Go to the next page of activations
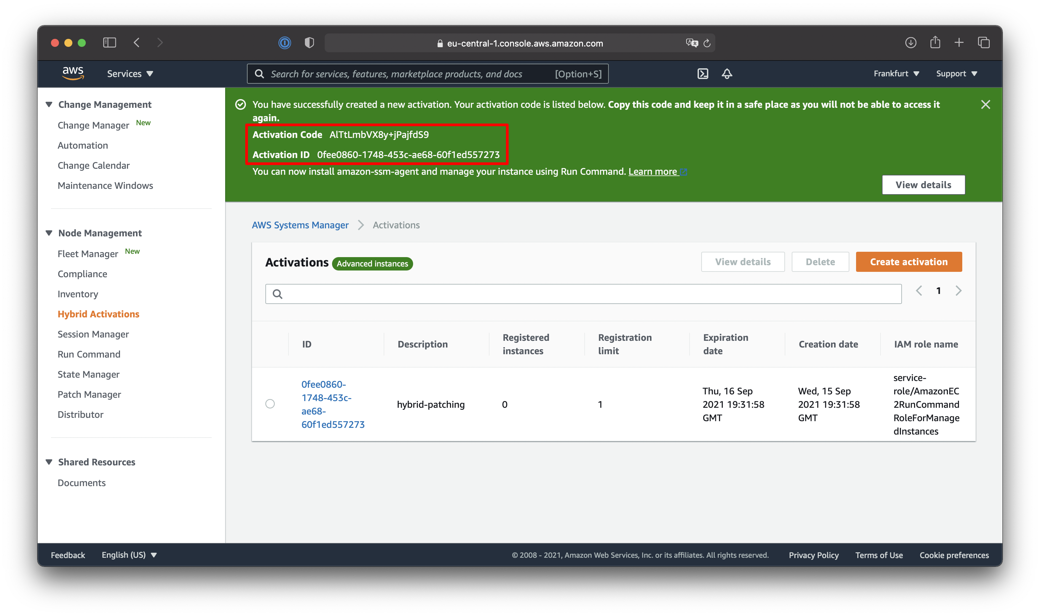Viewport: 1040px width, 616px height. coord(958,291)
